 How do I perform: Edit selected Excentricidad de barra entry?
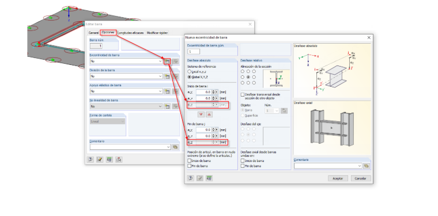pos(175,61)
